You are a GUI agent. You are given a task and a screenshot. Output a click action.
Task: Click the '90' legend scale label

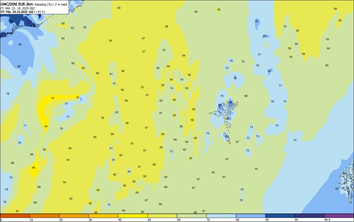coord(267,220)
